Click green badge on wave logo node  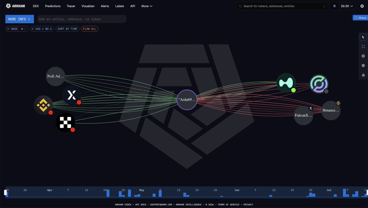coord(293,90)
